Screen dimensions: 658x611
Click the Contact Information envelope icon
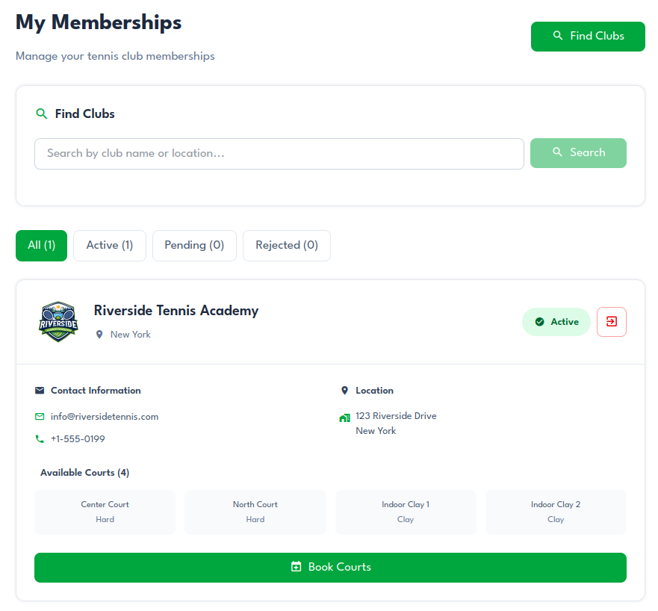(40, 391)
